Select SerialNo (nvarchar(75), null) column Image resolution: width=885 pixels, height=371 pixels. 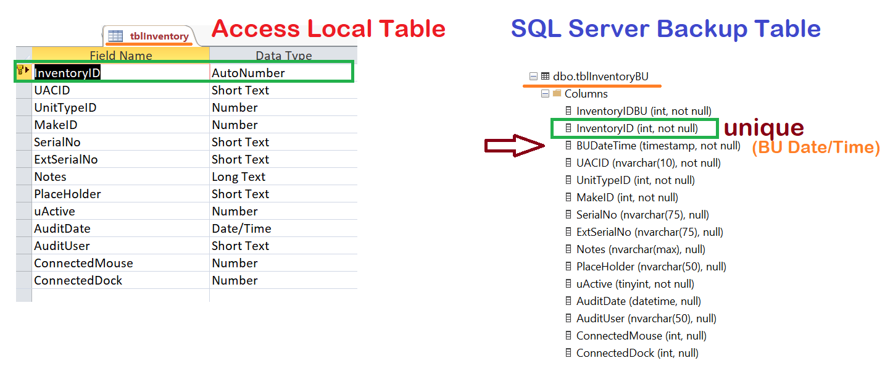coord(642,215)
